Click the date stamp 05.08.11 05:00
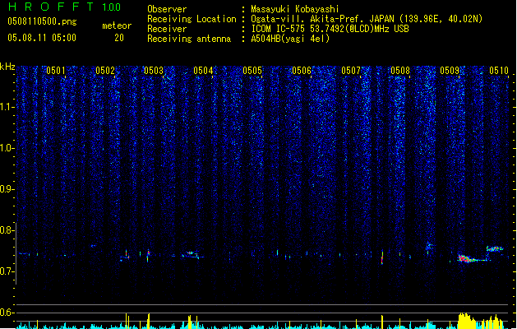Viewport: 517px width, 329px height. [x=42, y=38]
